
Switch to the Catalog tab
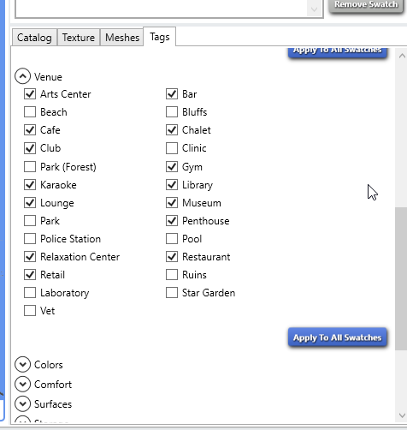[34, 38]
